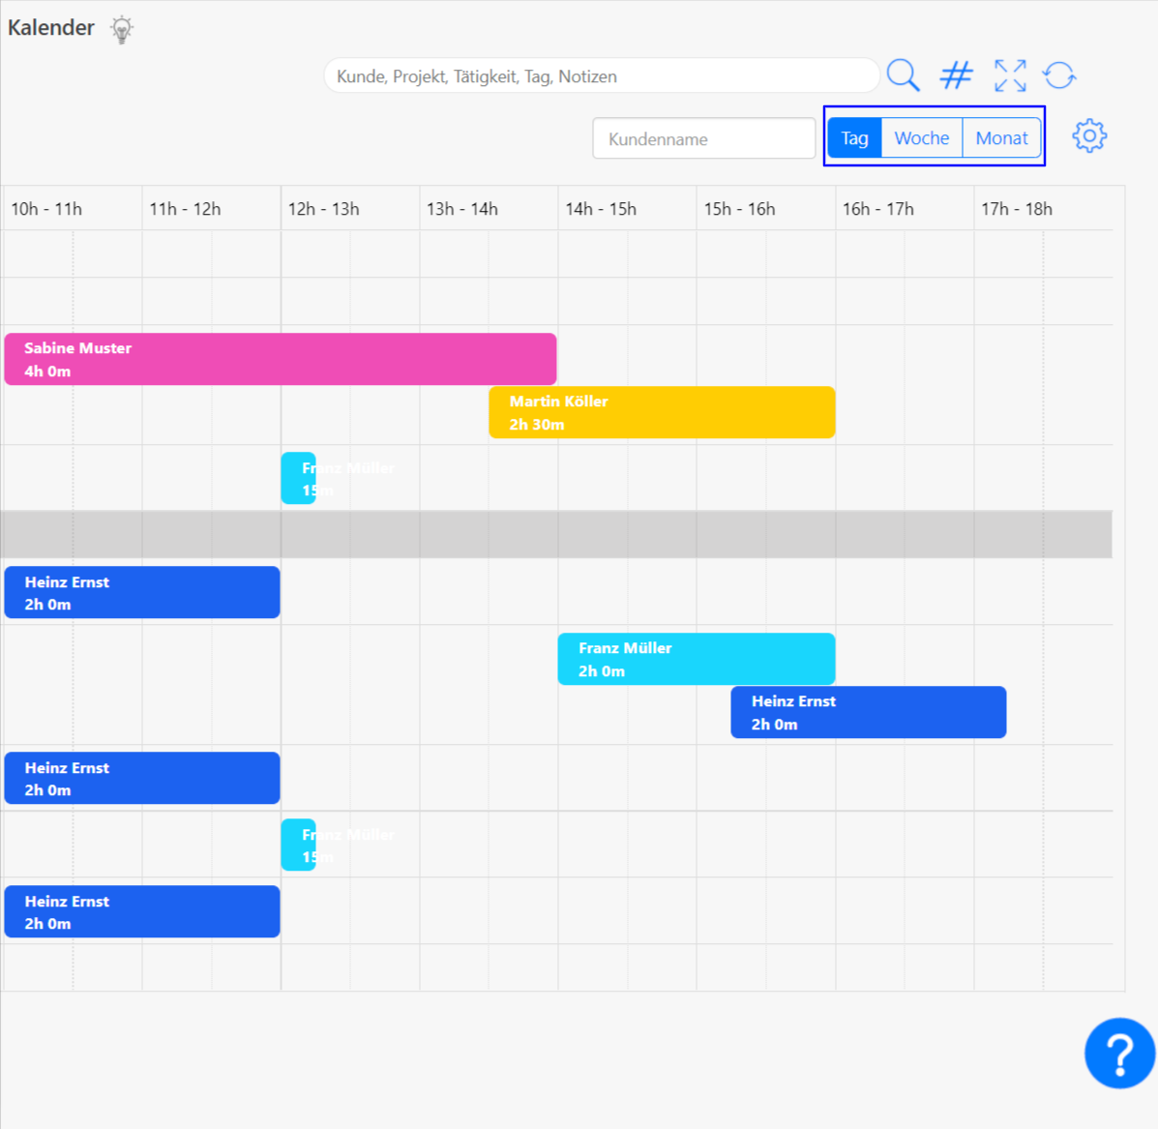Open the hashtag tag filter icon
The width and height of the screenshot is (1158, 1129).
956,75
